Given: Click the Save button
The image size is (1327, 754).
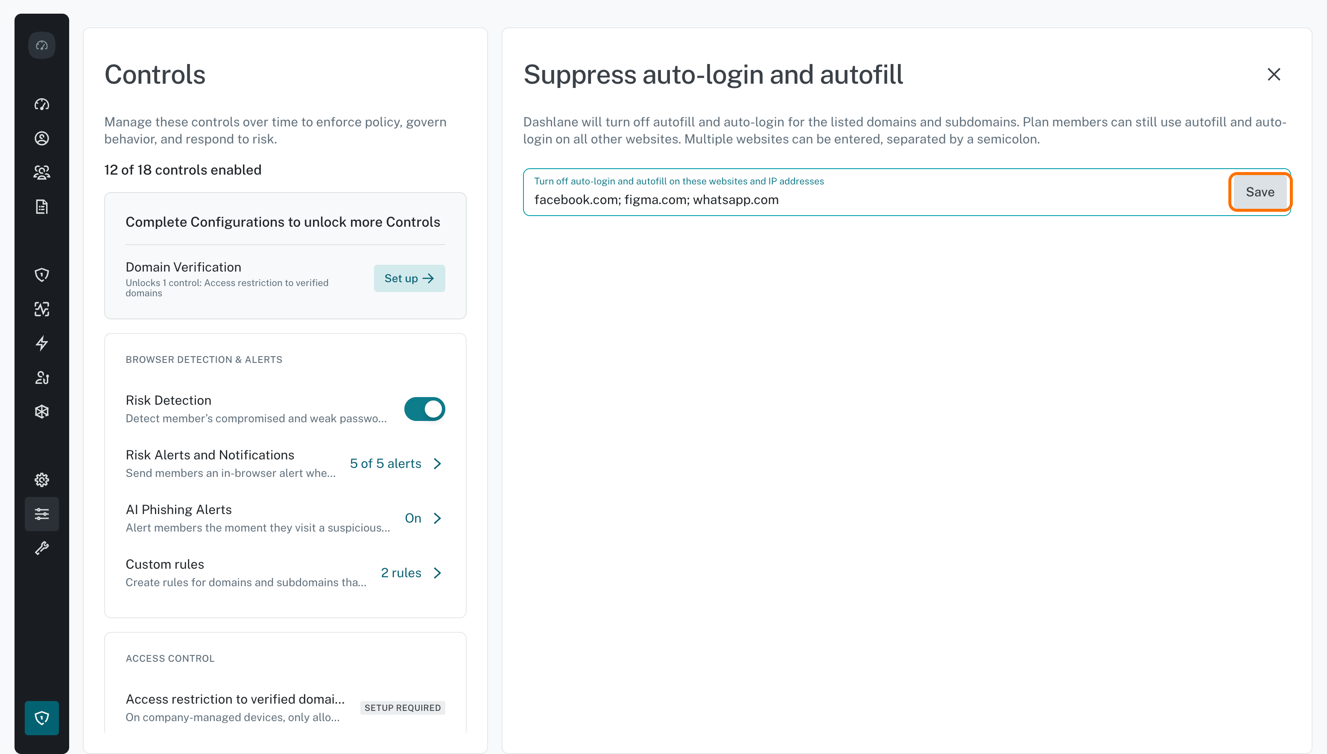Looking at the screenshot, I should point(1260,192).
